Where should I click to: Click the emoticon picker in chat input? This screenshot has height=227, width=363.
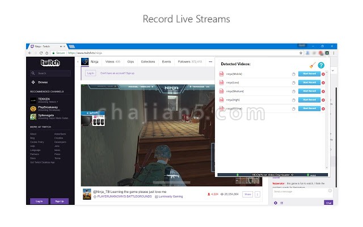coord(330,191)
